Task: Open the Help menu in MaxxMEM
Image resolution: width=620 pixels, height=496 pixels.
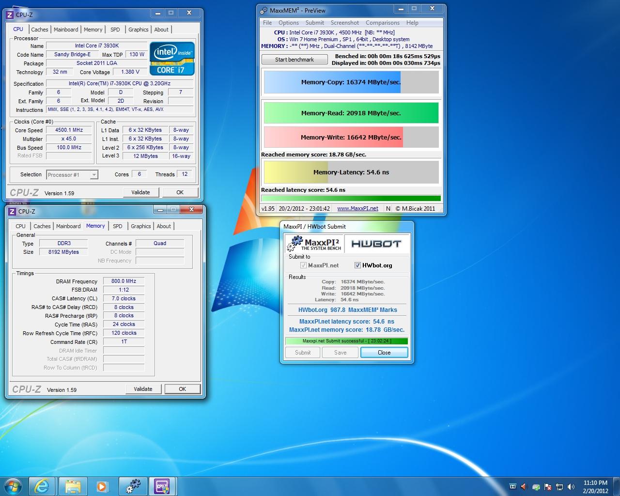Action: (412, 23)
